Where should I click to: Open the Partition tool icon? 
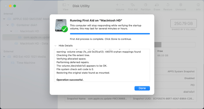point(146,5)
